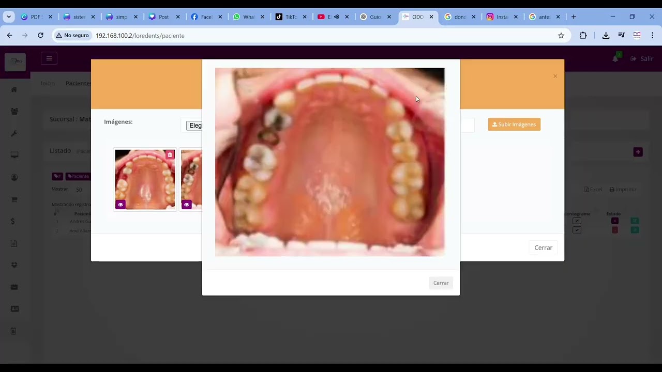
Task: Close the enlarged tooth image preview
Action: point(441,283)
